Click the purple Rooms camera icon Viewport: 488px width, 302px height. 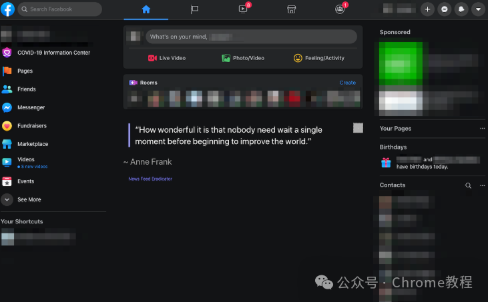134,83
